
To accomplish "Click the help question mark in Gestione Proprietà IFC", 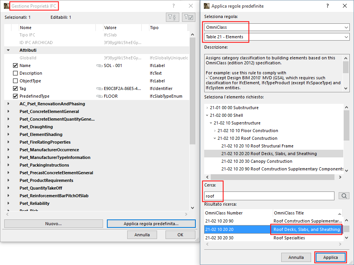I will click(174, 6).
